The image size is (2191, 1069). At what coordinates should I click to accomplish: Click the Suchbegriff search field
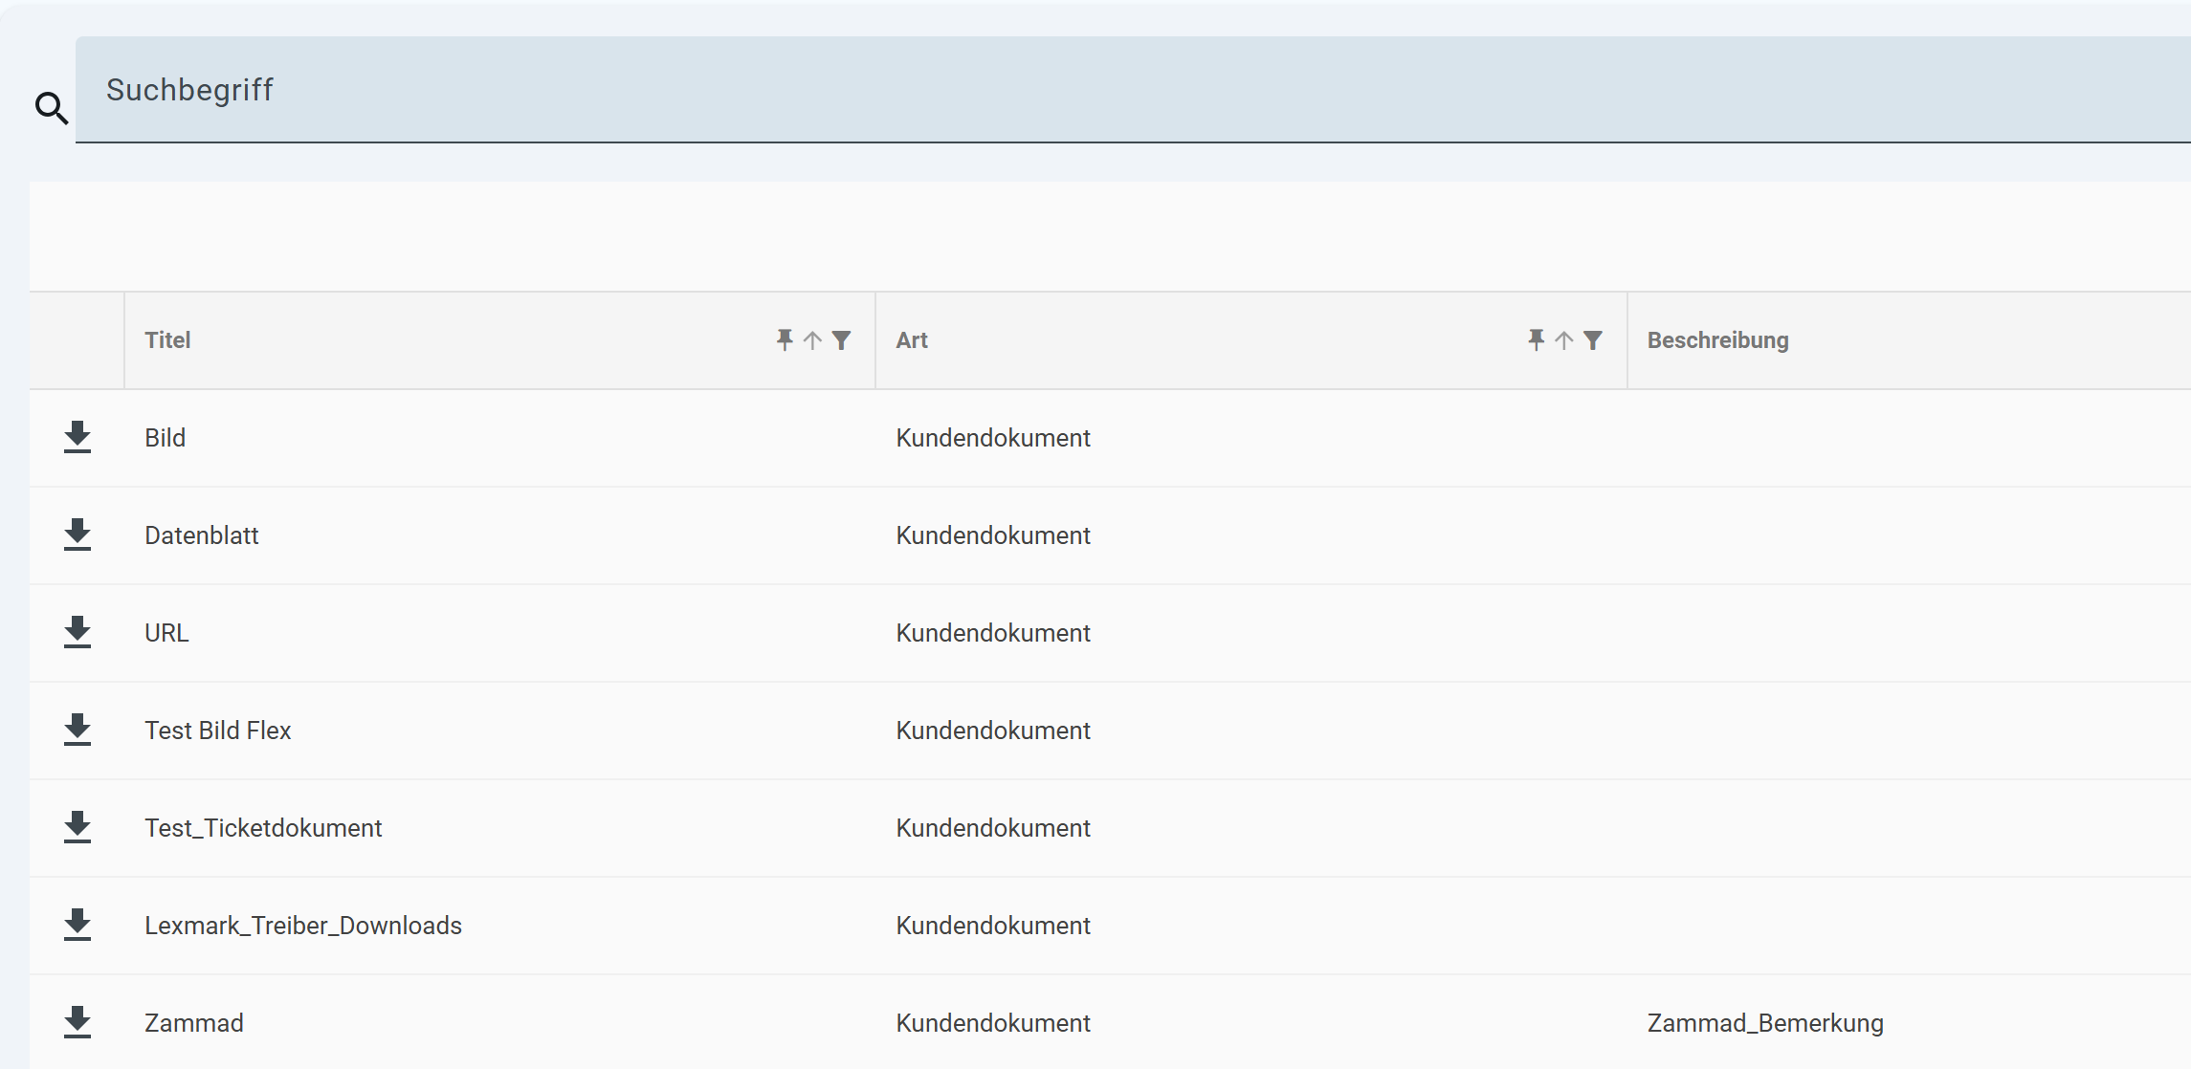[1133, 90]
